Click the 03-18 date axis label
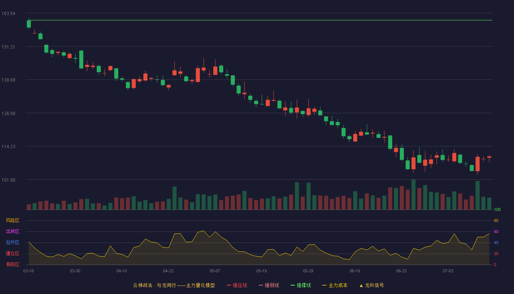The width and height of the screenshot is (514, 294). (28, 271)
